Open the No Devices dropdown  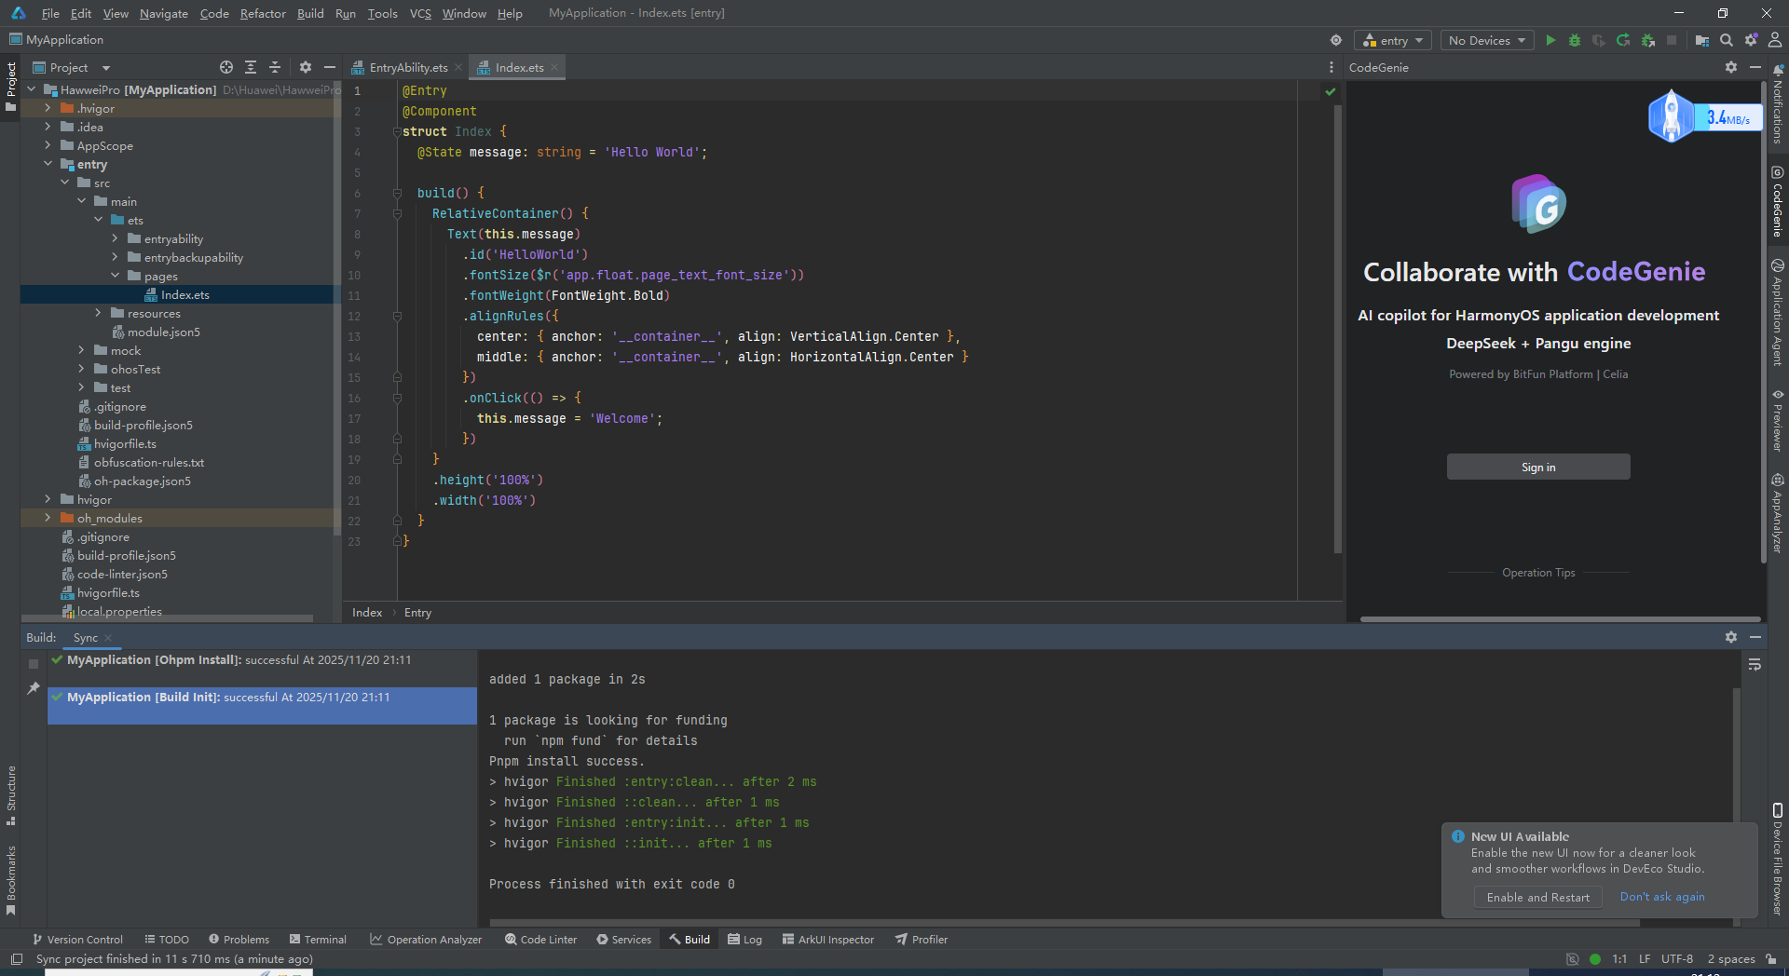tap(1487, 40)
